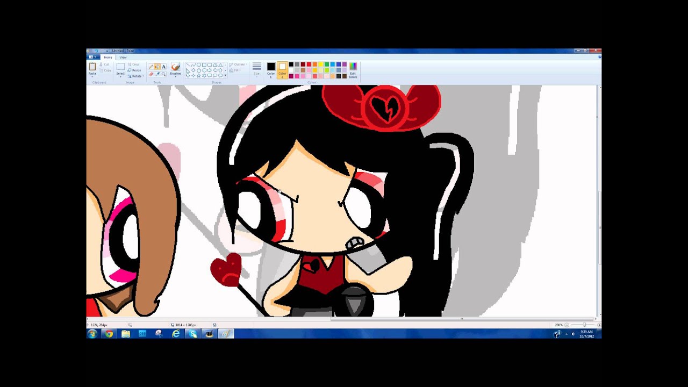Choose the Down arrow shape
The height and width of the screenshot is (387, 688).
(x=188, y=75)
